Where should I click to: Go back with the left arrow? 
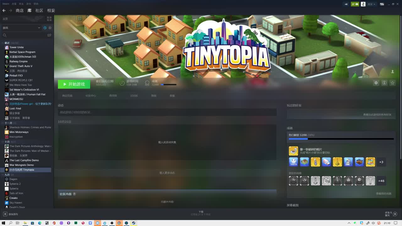4,10
